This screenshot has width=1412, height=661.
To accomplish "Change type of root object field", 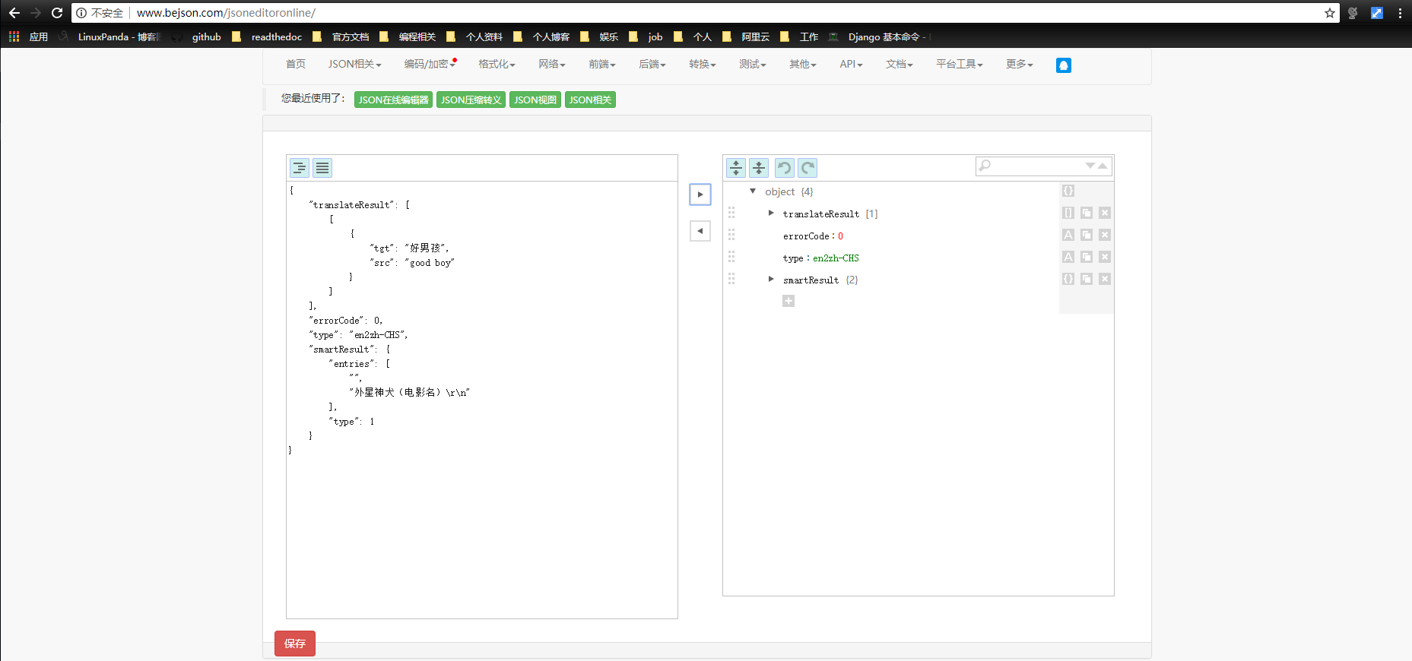I will tap(1068, 191).
